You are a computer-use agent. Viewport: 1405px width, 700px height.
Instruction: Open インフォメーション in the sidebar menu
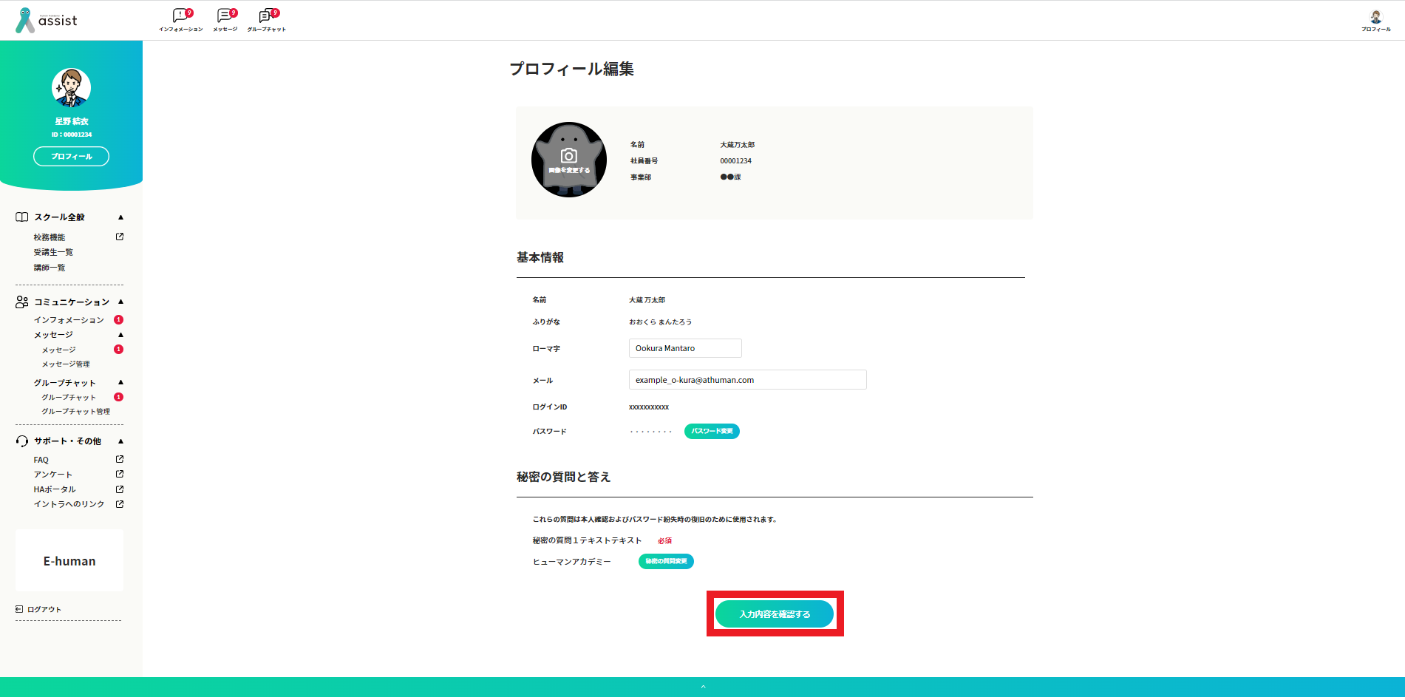click(x=69, y=320)
